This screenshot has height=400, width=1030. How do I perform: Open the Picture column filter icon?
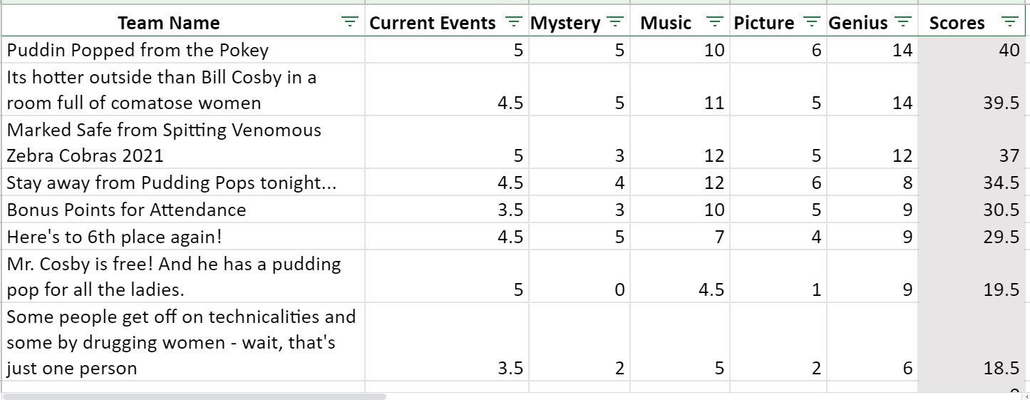(812, 22)
